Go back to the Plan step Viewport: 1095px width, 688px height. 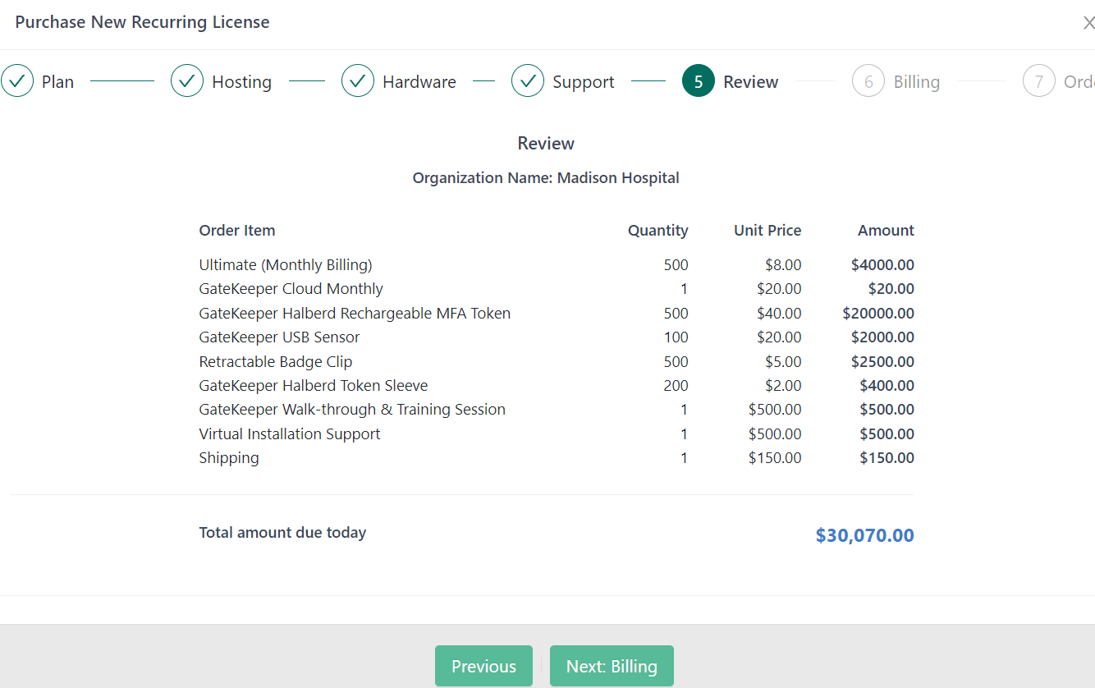(x=38, y=81)
